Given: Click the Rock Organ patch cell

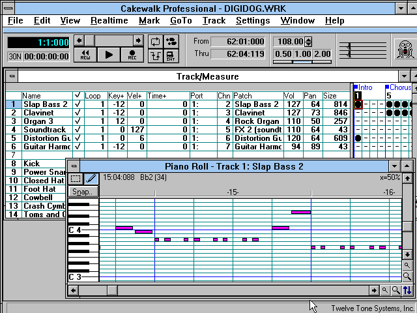Looking at the screenshot, I should pyautogui.click(x=257, y=121).
